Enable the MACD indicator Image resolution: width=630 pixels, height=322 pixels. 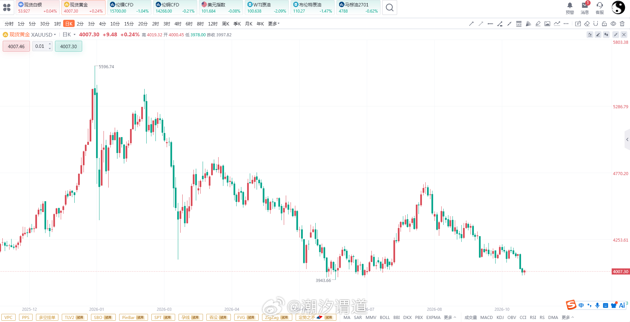(486, 318)
